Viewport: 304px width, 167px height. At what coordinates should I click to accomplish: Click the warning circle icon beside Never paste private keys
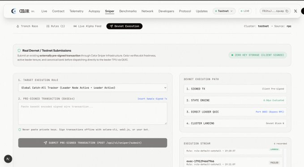(x=20, y=129)
